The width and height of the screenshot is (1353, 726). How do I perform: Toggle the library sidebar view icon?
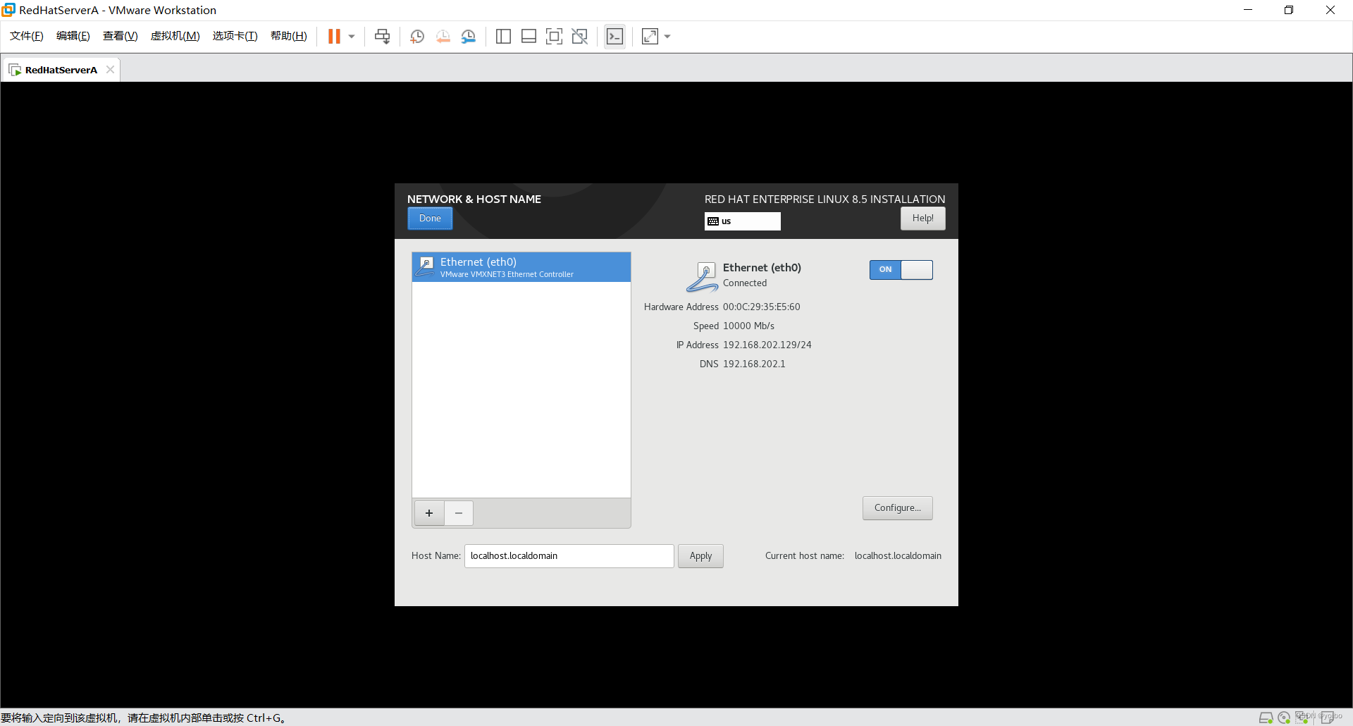[x=503, y=37]
